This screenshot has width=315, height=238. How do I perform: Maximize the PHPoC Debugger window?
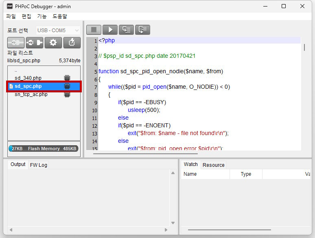[x=284, y=6]
